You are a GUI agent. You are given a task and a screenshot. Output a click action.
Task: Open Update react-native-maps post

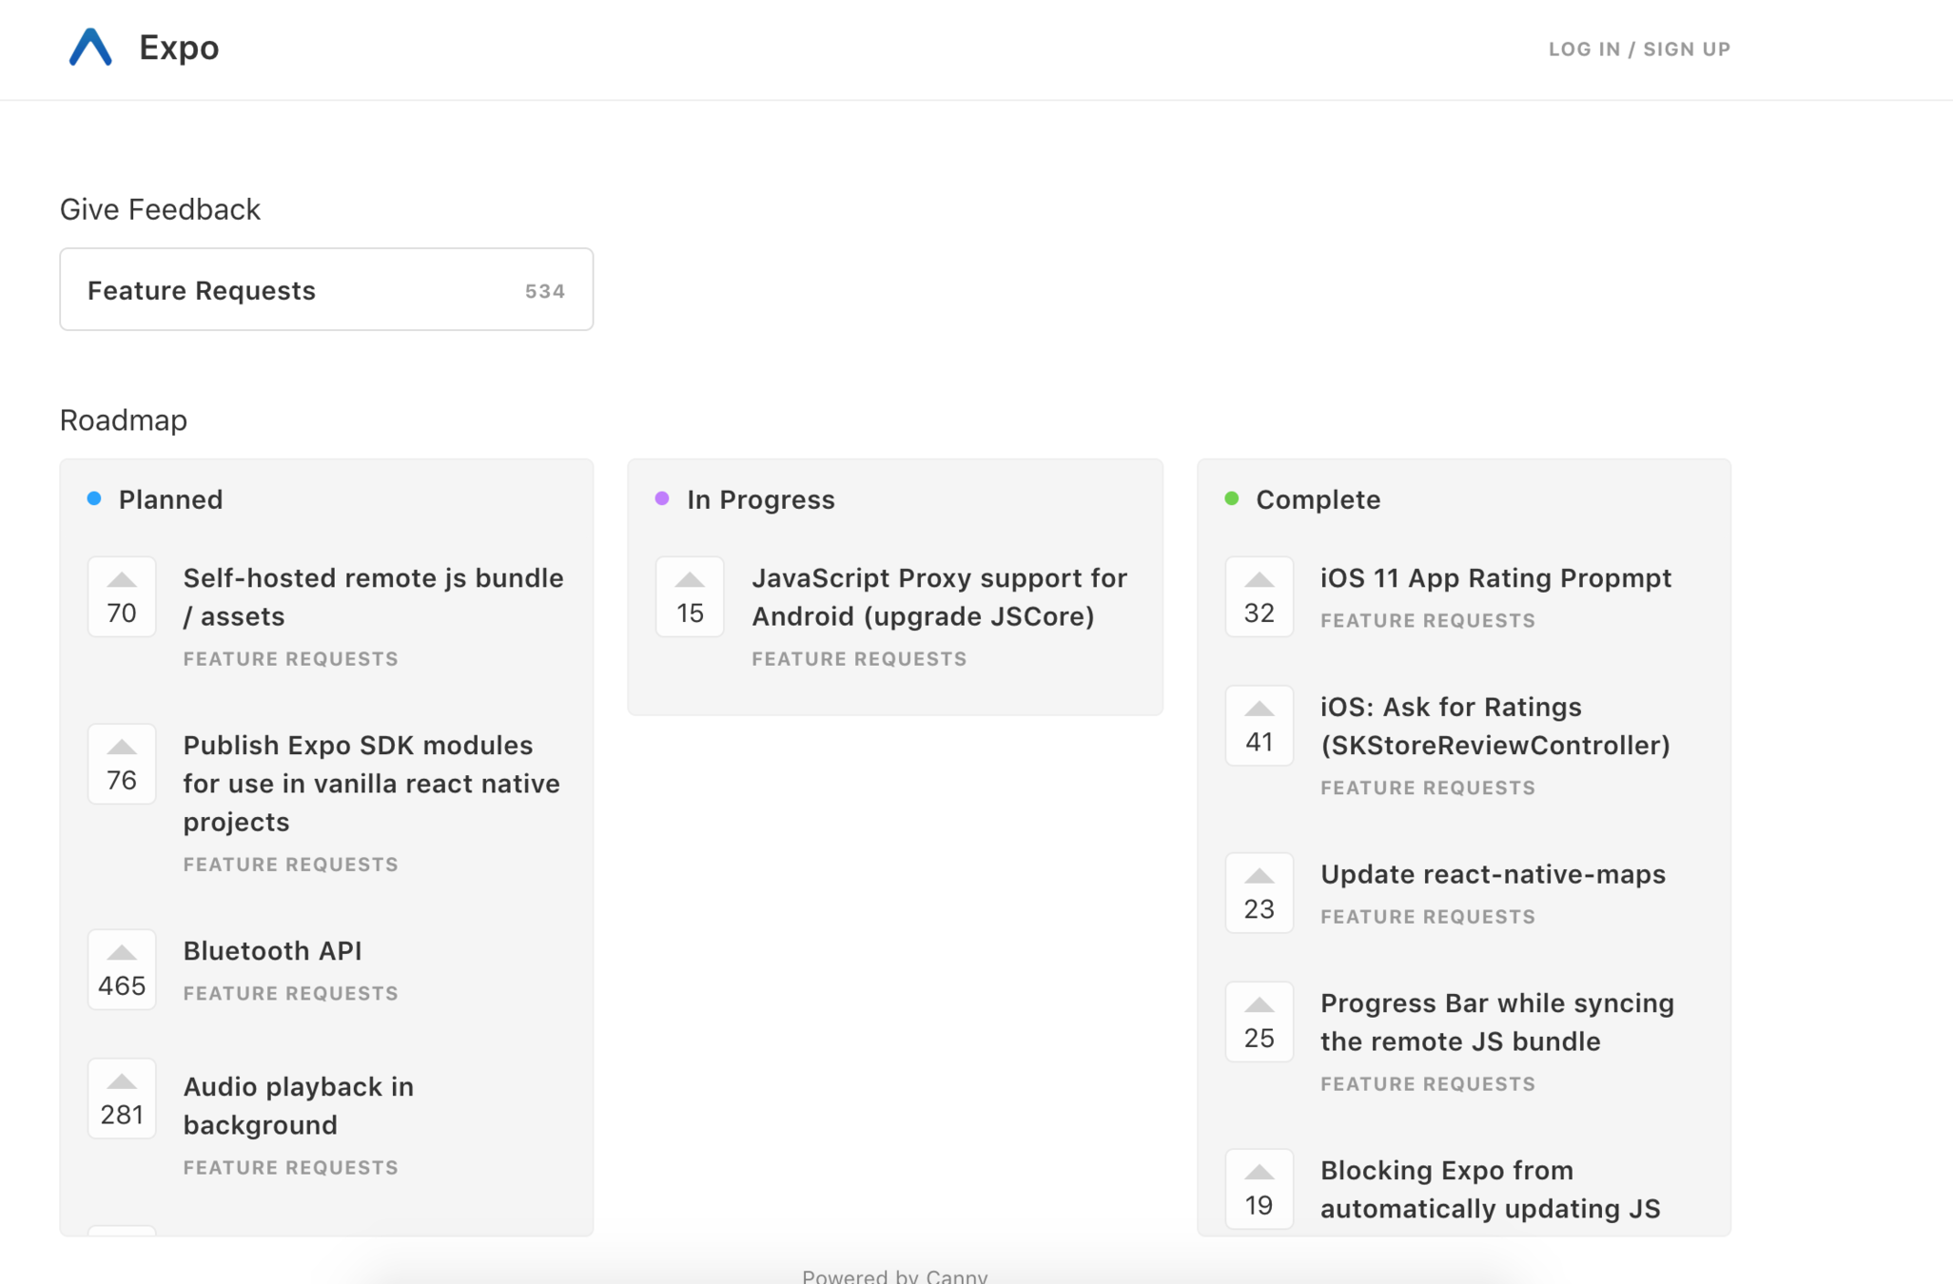pyautogui.click(x=1492, y=874)
